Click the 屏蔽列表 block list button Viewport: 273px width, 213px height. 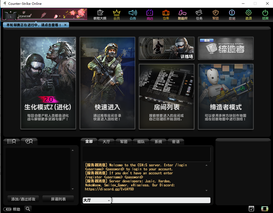pos(58,199)
